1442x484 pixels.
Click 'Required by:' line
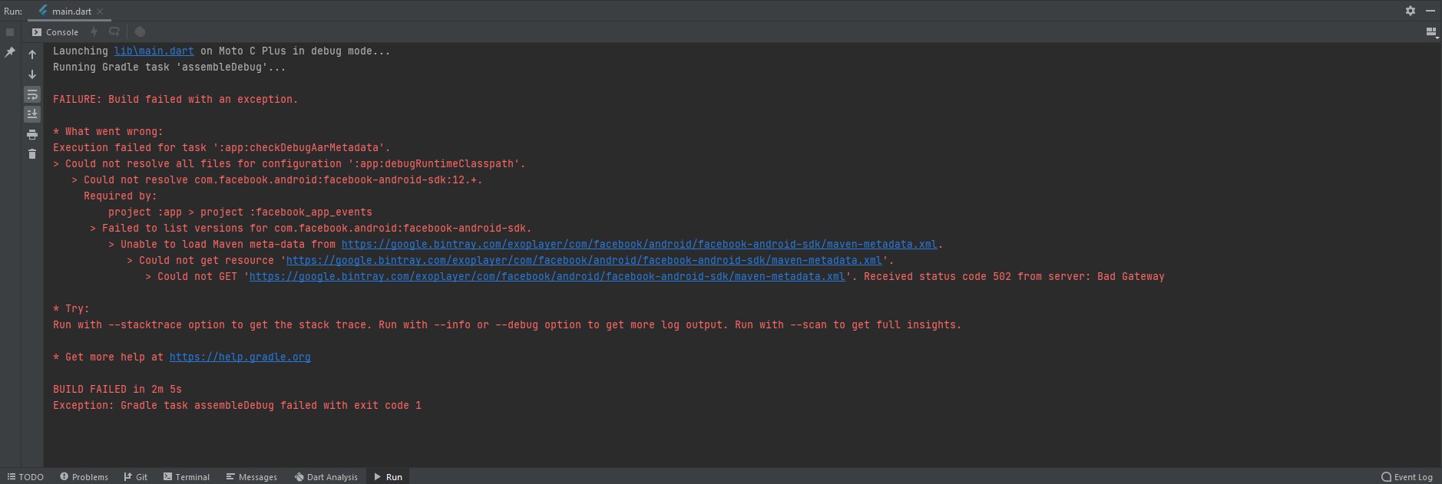pos(121,196)
